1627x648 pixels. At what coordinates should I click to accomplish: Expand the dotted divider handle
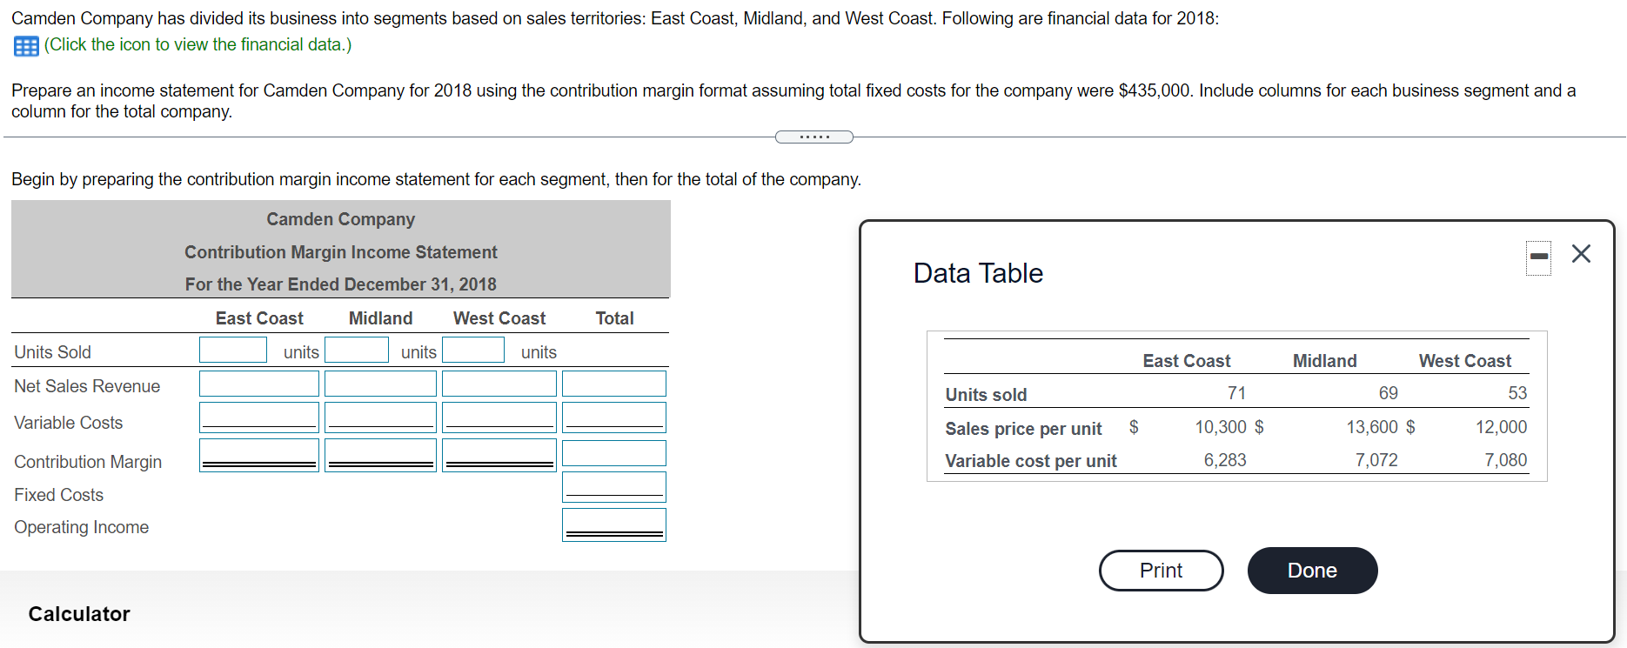pos(813,137)
